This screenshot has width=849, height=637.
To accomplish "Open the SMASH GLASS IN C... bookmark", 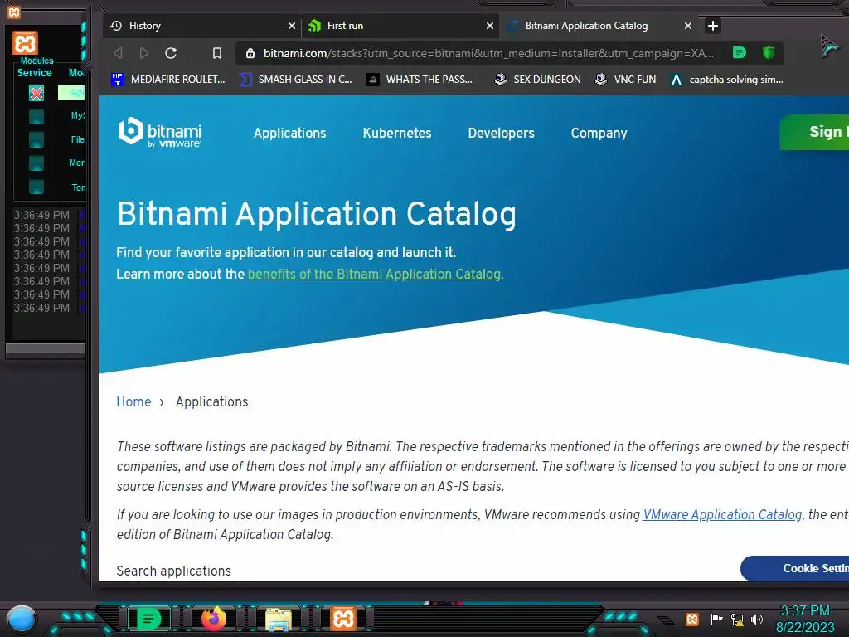I will pos(296,80).
